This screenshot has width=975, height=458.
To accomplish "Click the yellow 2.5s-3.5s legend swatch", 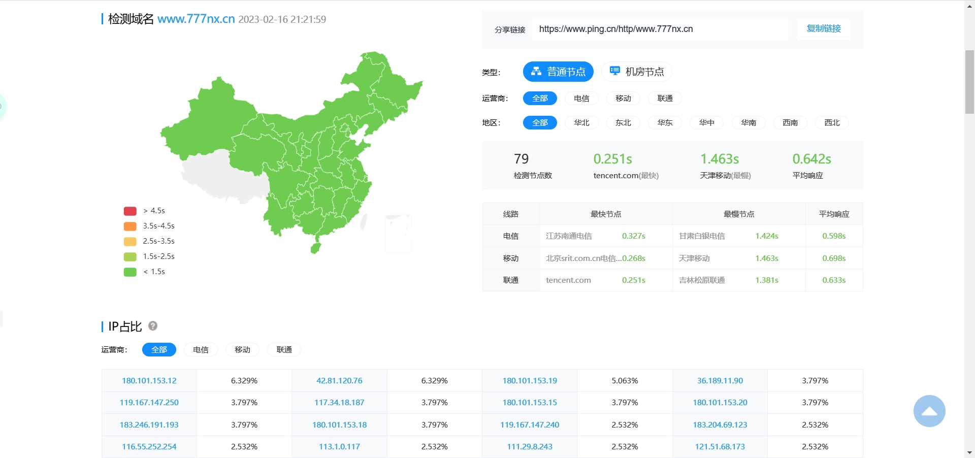I will pos(130,242).
